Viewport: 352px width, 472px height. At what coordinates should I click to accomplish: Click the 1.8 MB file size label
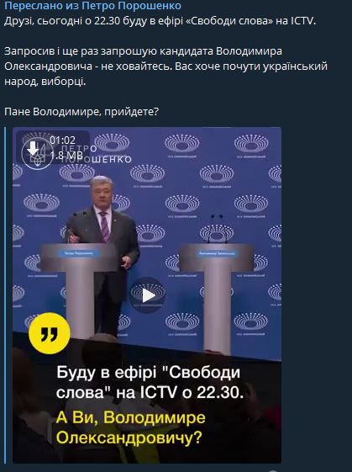[66, 156]
